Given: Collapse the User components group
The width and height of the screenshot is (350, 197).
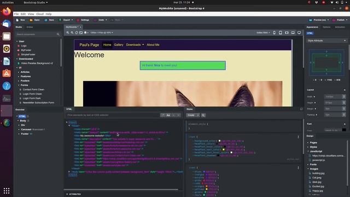Looking at the screenshot, I should [17, 42].
